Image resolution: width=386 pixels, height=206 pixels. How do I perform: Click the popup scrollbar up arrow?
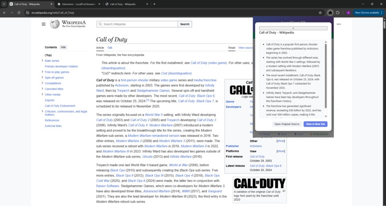point(326,42)
